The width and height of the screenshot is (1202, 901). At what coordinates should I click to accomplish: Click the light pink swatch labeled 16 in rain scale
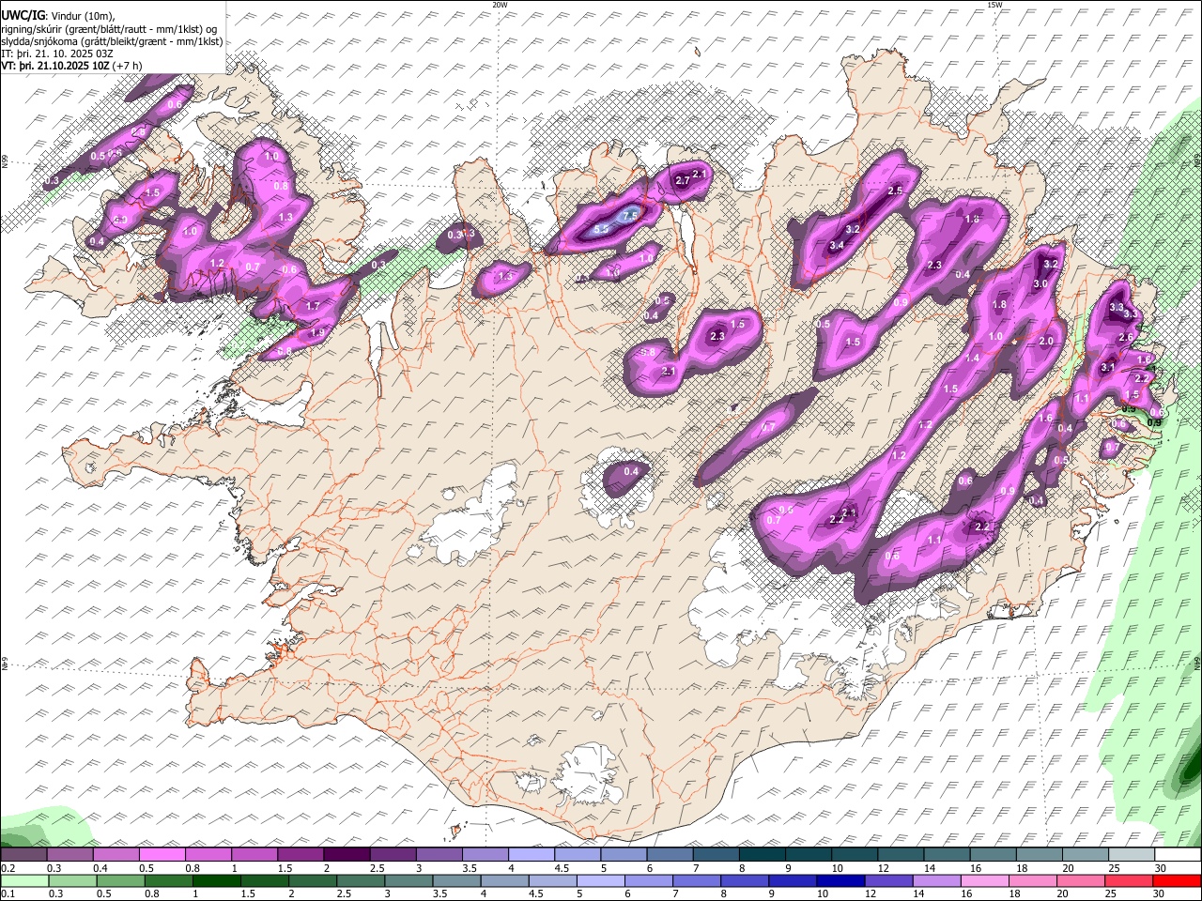click(x=985, y=880)
